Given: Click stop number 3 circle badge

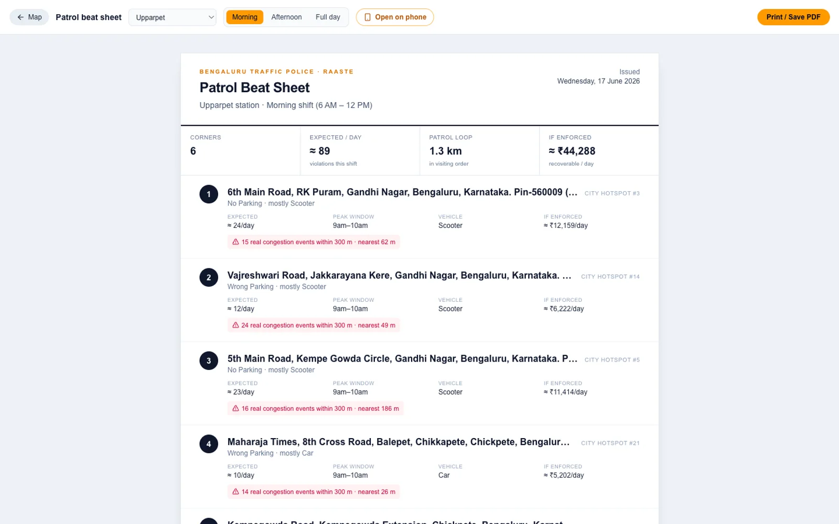Looking at the screenshot, I should tap(209, 361).
